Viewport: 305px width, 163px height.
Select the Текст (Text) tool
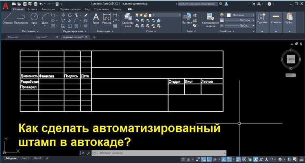coord(96,19)
